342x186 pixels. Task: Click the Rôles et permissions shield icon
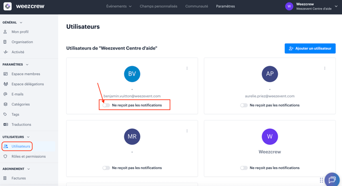coord(5,156)
